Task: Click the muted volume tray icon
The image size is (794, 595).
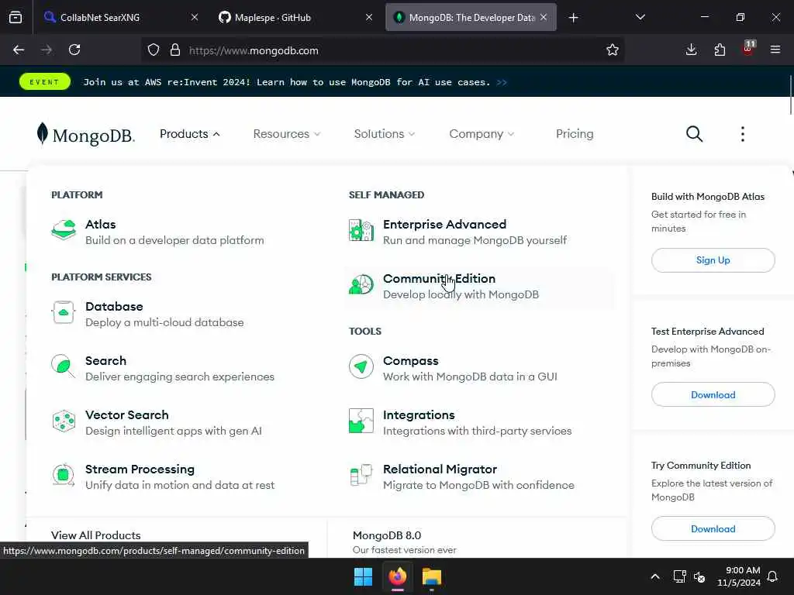Action: (699, 576)
